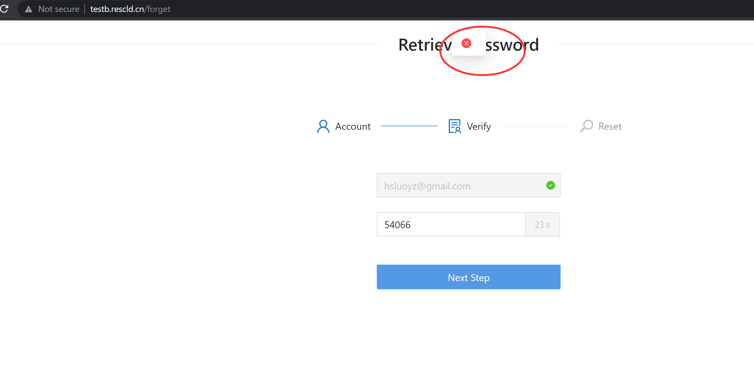Click the URL testb.rescld.cn/forget
The image size is (754, 367).
click(x=130, y=9)
